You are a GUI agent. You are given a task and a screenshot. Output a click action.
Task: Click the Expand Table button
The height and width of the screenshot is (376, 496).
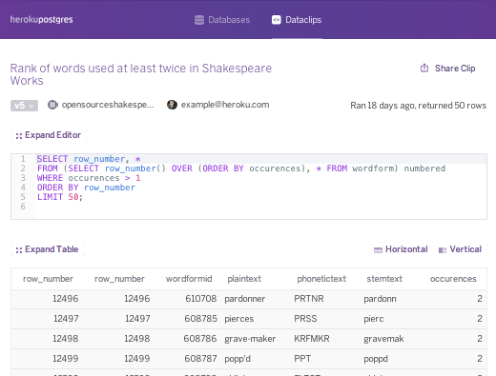point(47,249)
